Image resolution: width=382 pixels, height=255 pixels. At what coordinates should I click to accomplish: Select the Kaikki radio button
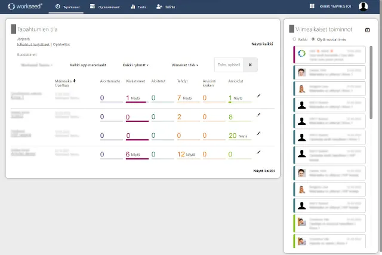(x=294, y=39)
